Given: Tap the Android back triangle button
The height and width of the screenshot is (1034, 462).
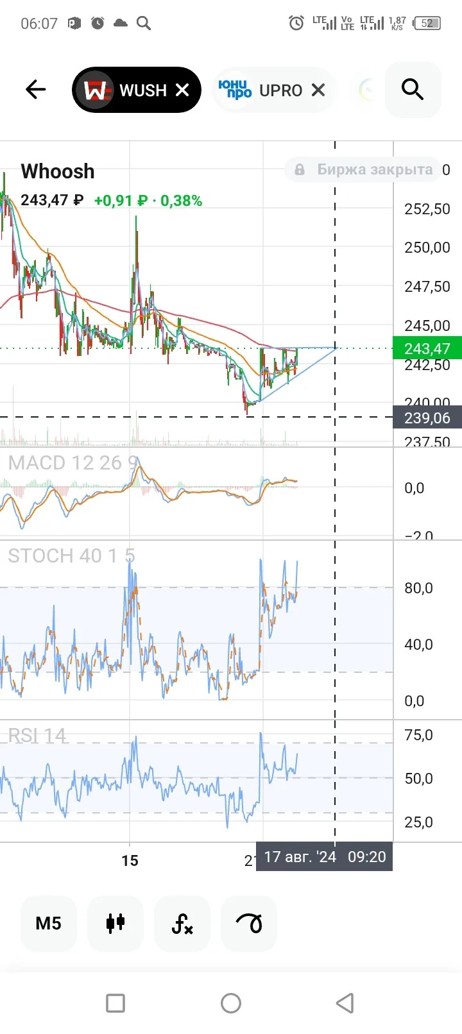Looking at the screenshot, I should pos(345,1003).
